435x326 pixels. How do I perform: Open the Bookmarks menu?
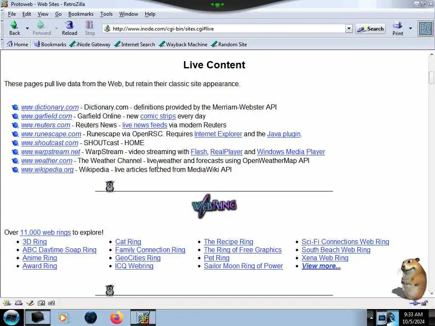[x=81, y=14]
